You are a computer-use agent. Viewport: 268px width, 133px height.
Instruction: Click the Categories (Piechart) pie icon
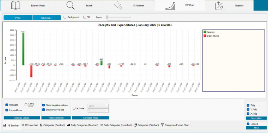pyautogui.click(x=135, y=125)
